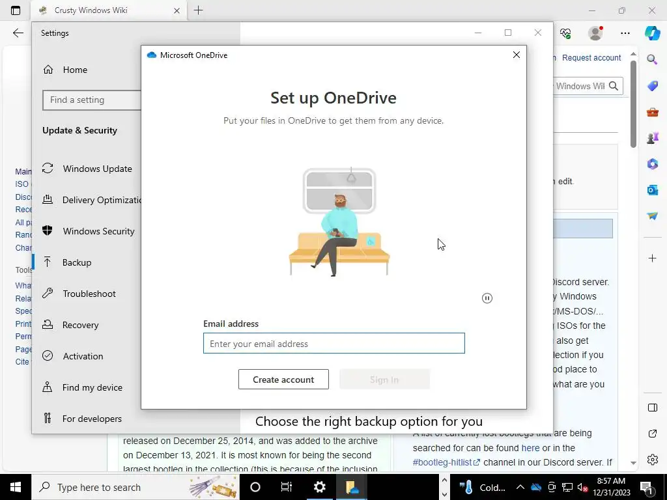Open the Edge sidebar Search icon
667x500 pixels.
[x=652, y=59]
